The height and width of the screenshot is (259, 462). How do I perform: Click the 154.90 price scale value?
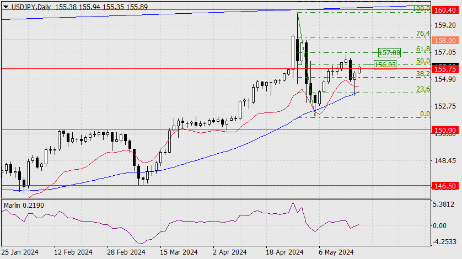pyautogui.click(x=445, y=79)
